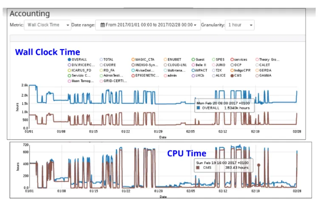This screenshot has width=328, height=200.
Task: Toggle the TOTAL series in legend
Action: pos(107,59)
